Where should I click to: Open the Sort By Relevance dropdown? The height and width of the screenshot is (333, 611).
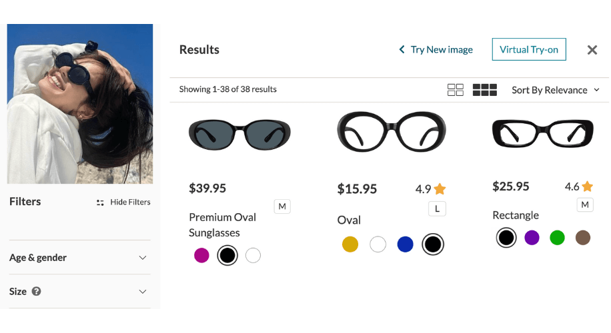point(555,91)
